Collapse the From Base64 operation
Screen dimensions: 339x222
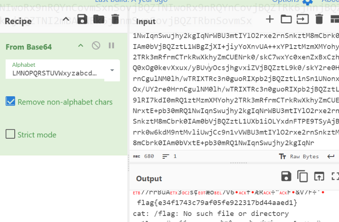point(81,46)
